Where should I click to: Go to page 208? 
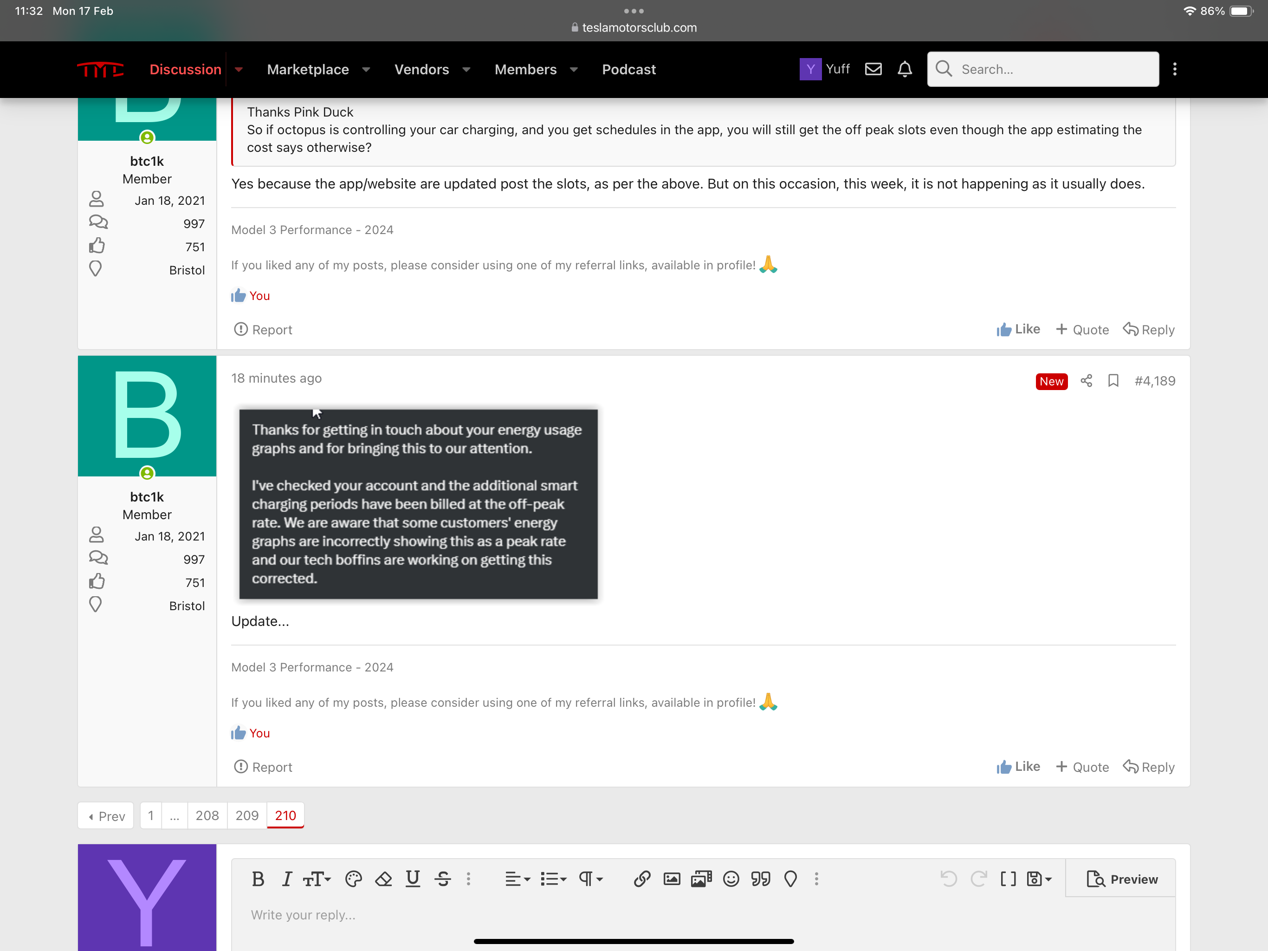(x=207, y=815)
